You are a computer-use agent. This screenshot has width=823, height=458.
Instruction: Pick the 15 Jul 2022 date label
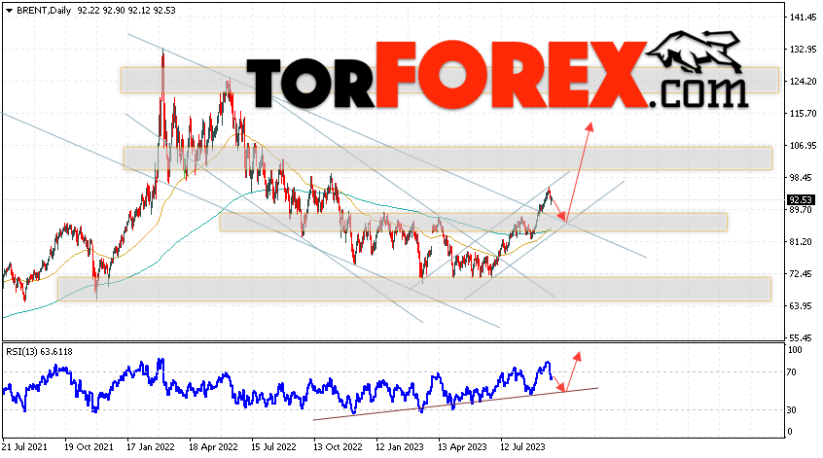pos(273,447)
